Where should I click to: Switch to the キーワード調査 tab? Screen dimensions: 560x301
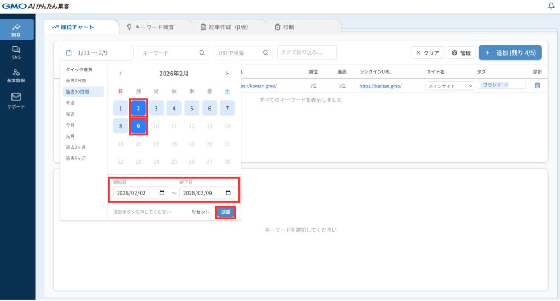click(154, 27)
